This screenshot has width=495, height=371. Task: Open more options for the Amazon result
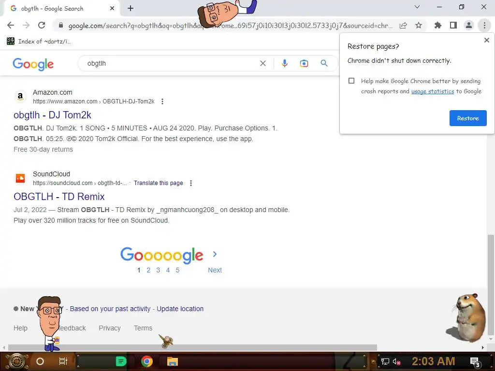(x=162, y=101)
